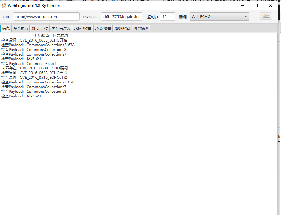Open the 命令执行 tab

(20, 29)
